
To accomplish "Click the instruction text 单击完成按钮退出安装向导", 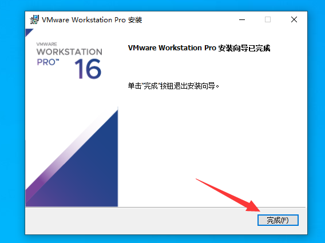I will point(173,86).
